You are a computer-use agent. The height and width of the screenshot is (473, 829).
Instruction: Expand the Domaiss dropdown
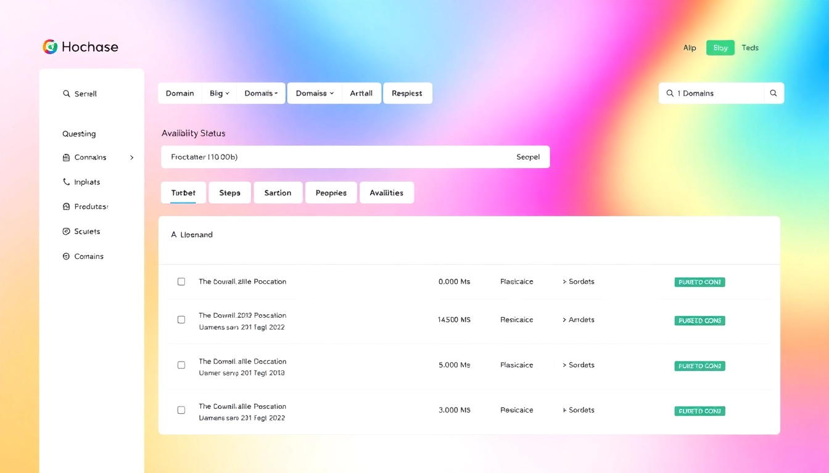click(x=314, y=93)
